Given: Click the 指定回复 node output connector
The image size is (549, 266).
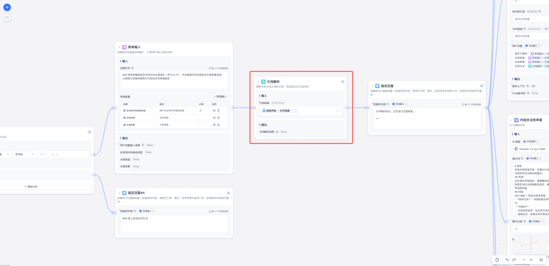Looking at the screenshot, I should pyautogui.click(x=486, y=108).
